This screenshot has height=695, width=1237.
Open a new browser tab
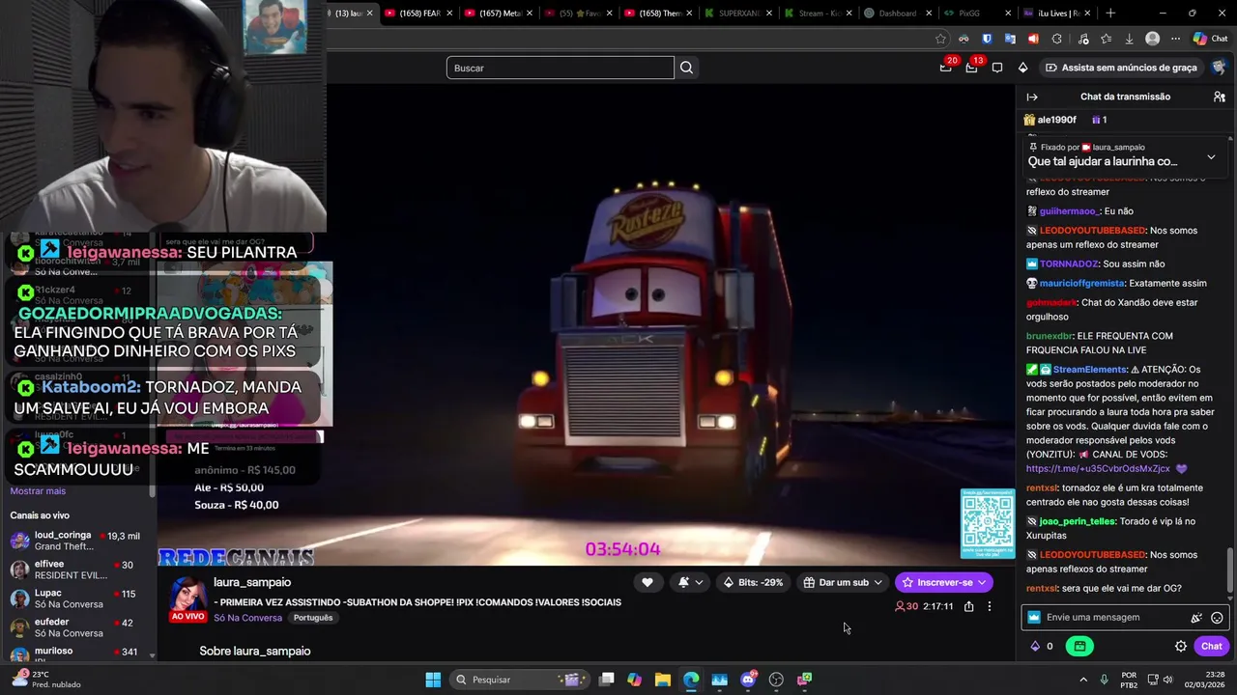point(1110,14)
